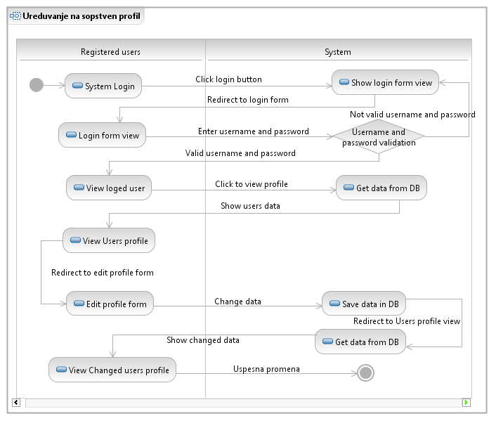This screenshot has width=496, height=421.
Task: Click the initial node black circle
Action: [37, 85]
